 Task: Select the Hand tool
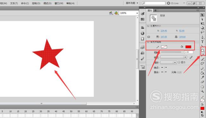(202, 87)
